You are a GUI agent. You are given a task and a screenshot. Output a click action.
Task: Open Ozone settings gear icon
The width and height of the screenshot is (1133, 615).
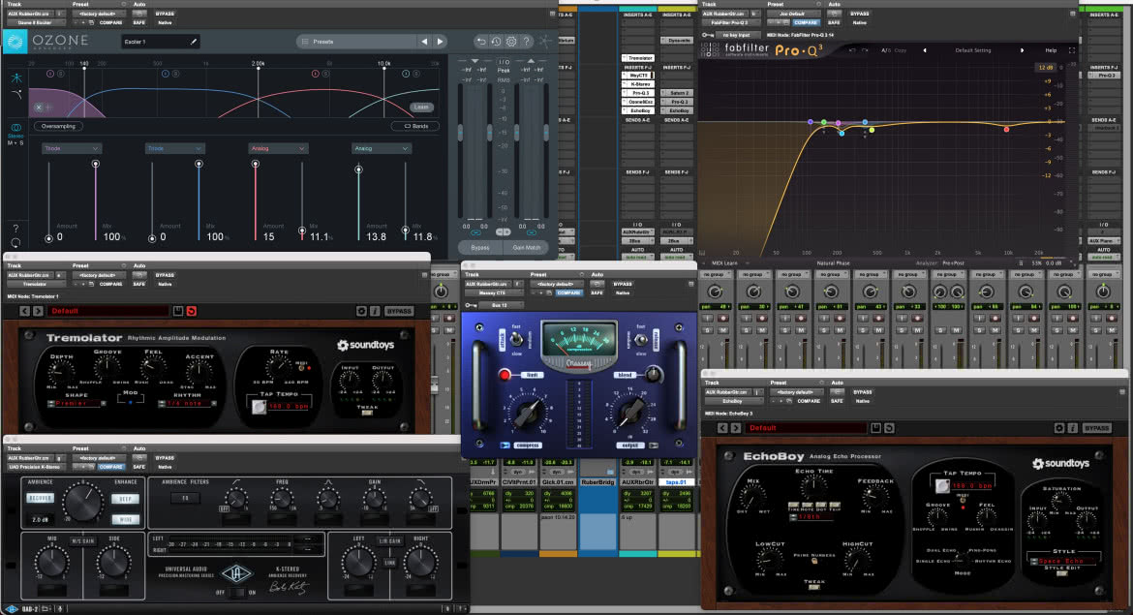pos(511,42)
